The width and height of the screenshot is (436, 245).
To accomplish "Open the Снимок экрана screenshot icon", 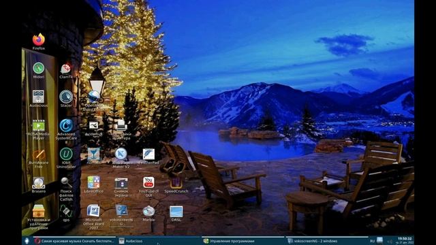I will point(121,183).
